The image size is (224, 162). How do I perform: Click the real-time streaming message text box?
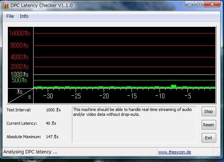tap(135, 125)
